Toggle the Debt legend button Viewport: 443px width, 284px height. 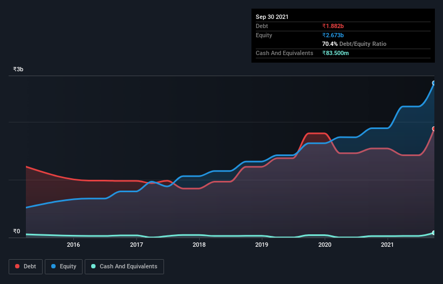(x=26, y=267)
